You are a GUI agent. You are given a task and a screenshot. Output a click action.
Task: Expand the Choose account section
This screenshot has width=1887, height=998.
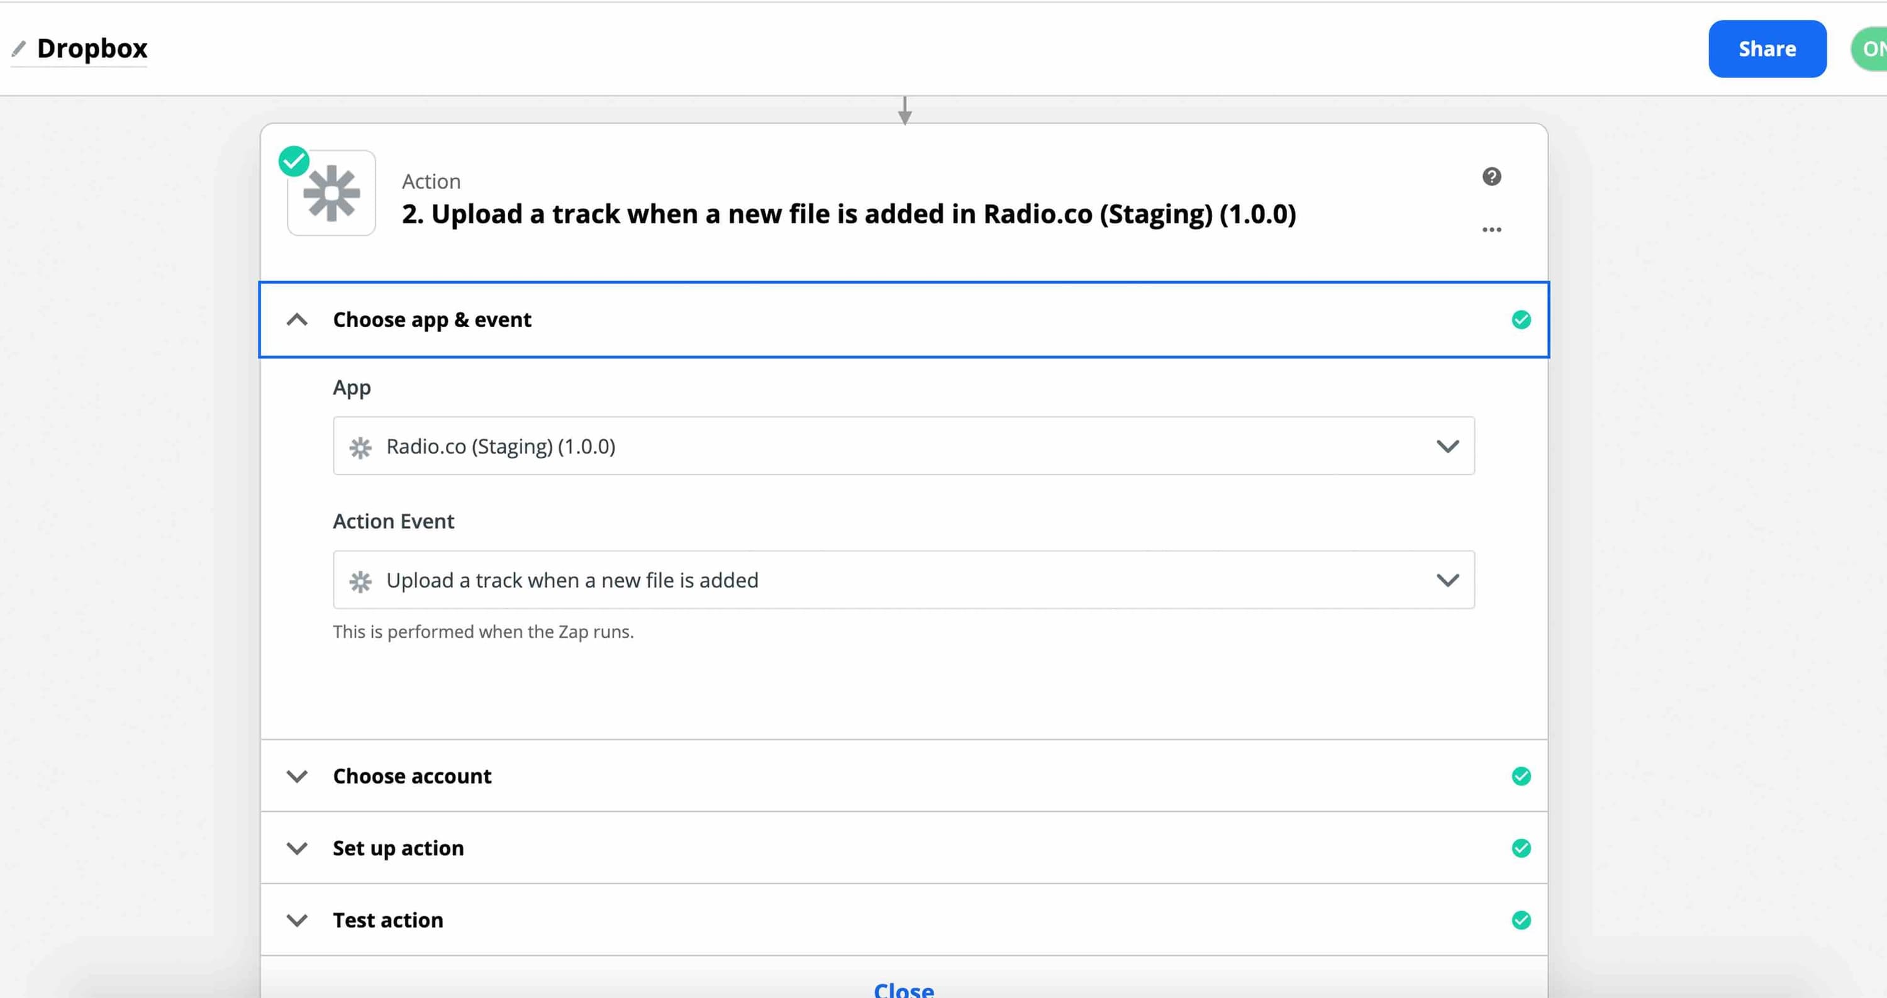[904, 776]
